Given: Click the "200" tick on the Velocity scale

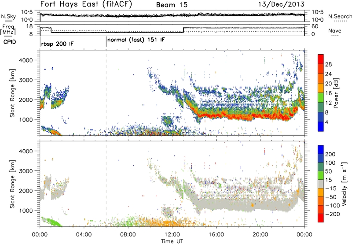Looking at the screenshot, I should click(x=330, y=154).
